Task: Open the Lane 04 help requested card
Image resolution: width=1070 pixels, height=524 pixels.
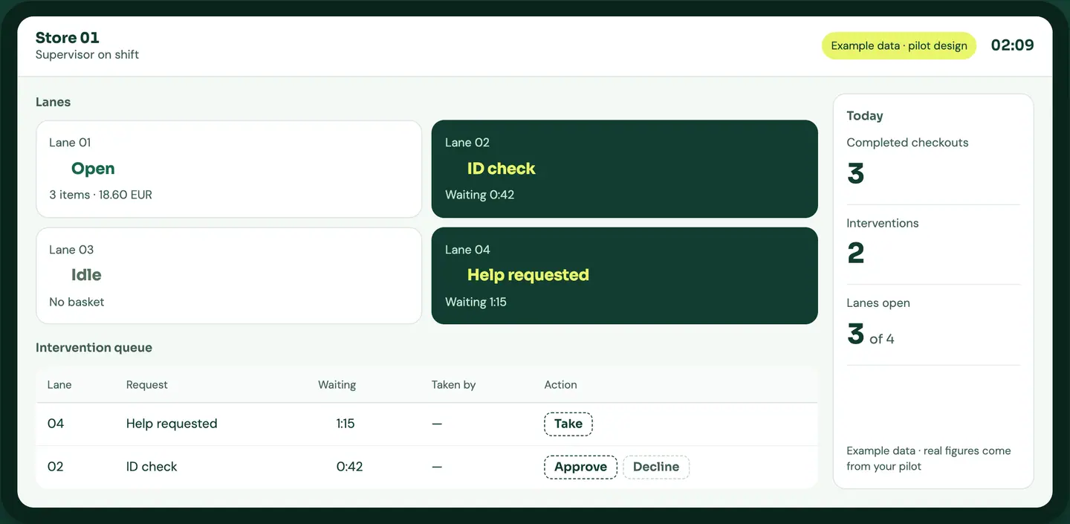Action: [624, 276]
